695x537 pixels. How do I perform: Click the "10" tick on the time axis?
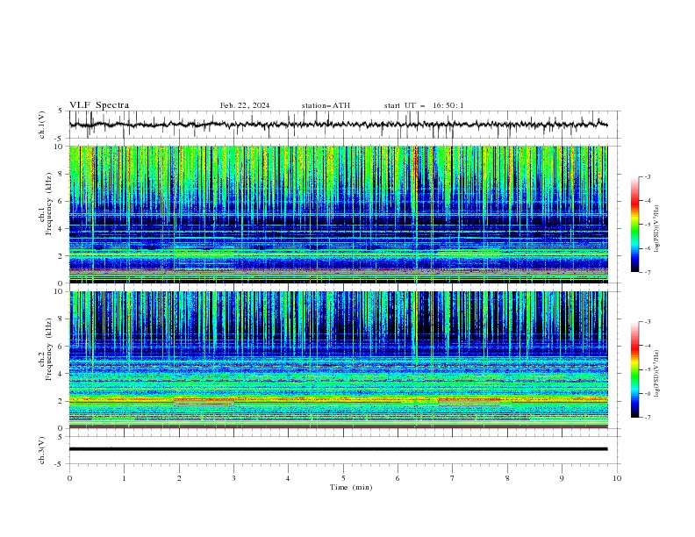point(617,478)
